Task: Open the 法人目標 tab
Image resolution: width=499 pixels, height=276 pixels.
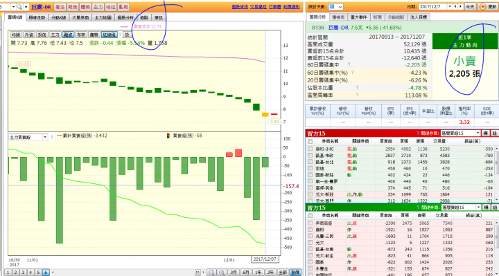Action: 419,17
